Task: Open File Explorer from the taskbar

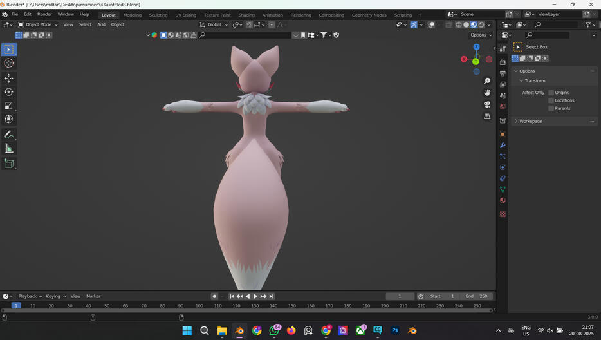Action: pyautogui.click(x=222, y=330)
